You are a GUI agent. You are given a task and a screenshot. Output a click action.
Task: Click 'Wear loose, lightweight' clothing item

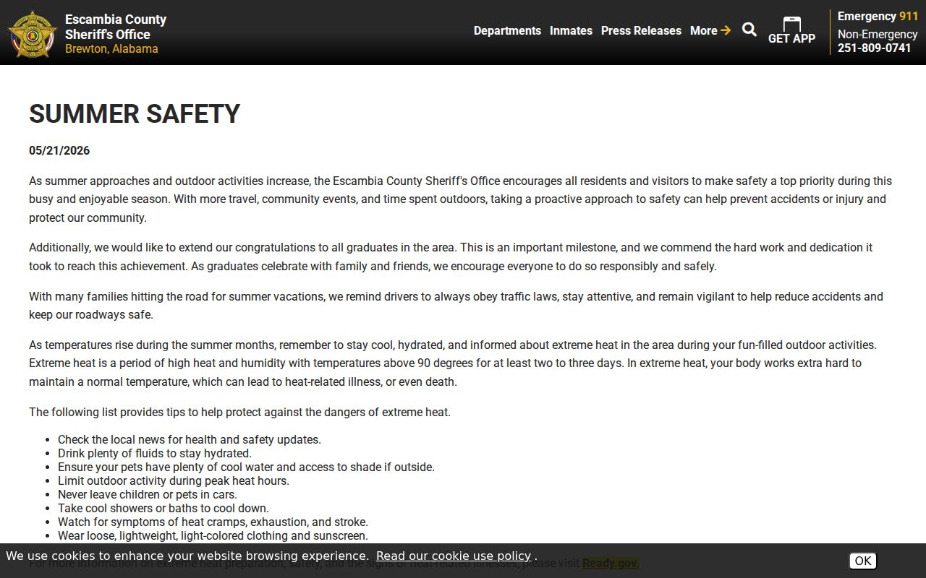(213, 535)
